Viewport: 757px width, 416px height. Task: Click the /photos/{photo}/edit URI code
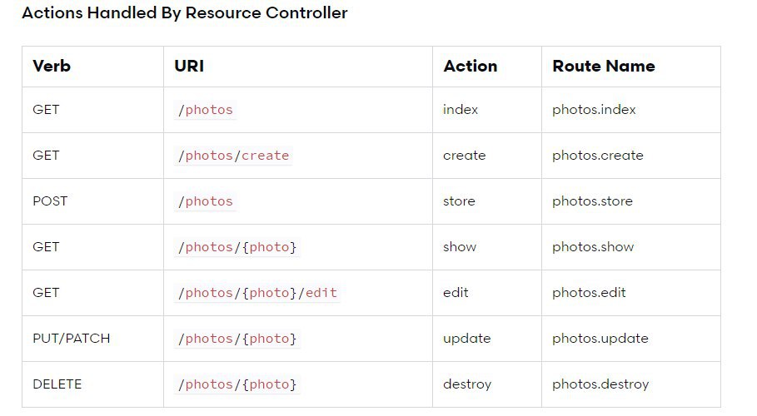click(257, 293)
